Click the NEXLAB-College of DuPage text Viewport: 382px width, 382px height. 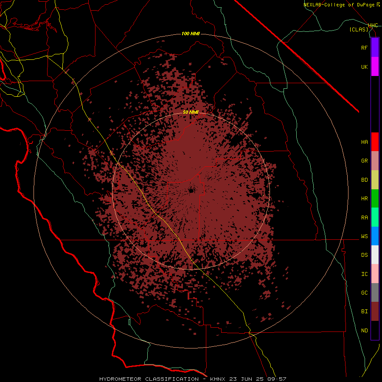(x=339, y=5)
